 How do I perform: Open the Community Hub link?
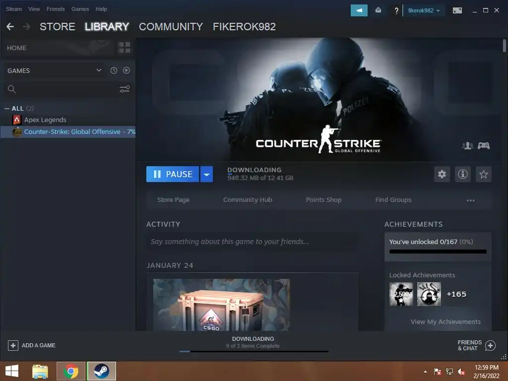tap(248, 200)
